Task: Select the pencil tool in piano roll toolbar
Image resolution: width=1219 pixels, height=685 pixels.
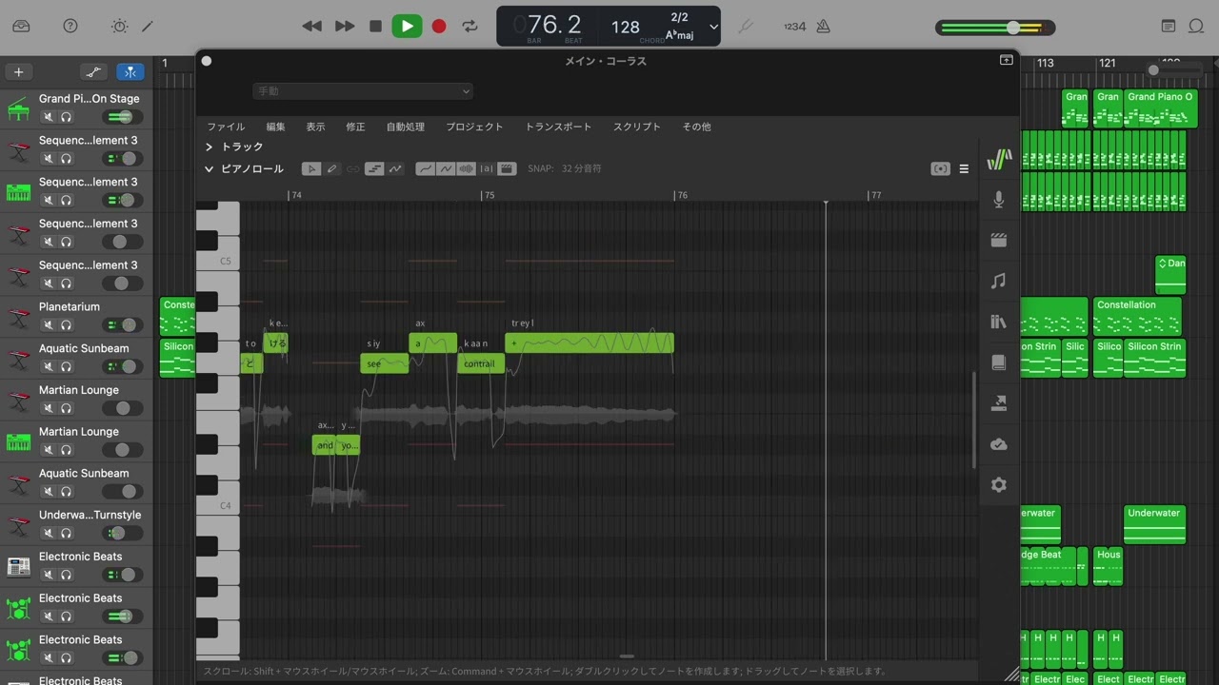Action: [332, 169]
